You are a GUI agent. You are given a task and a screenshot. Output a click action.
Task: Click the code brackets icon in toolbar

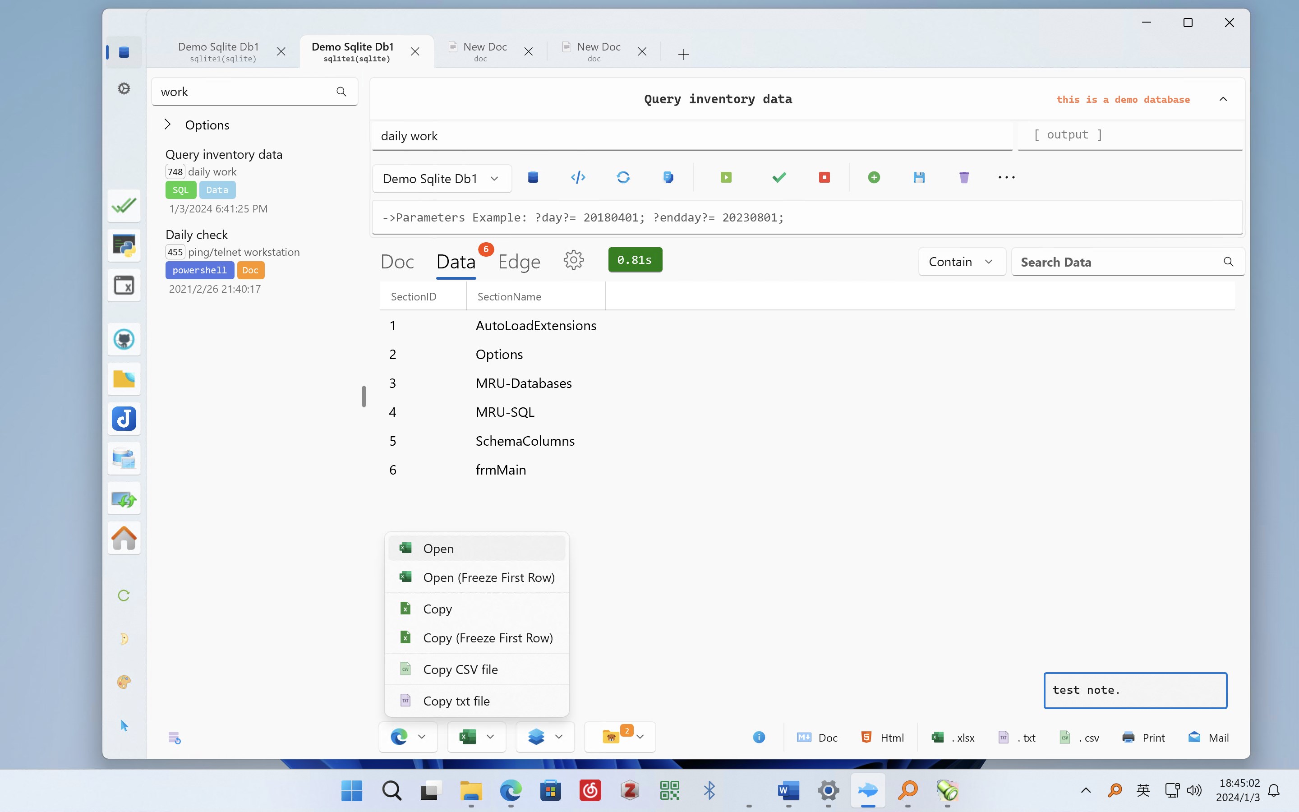click(x=578, y=177)
